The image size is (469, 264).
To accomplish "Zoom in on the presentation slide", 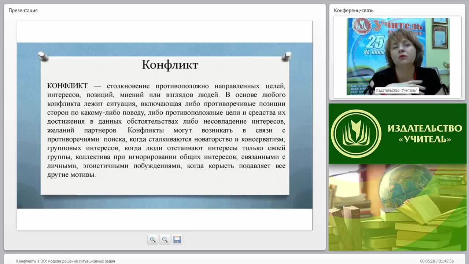I will tap(153, 239).
